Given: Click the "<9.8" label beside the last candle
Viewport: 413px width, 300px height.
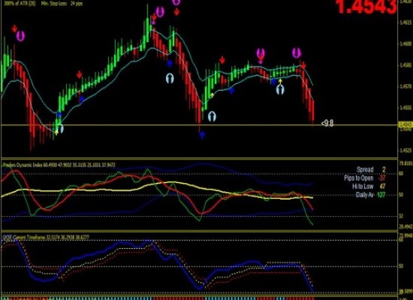Looking at the screenshot, I should click(x=327, y=123).
